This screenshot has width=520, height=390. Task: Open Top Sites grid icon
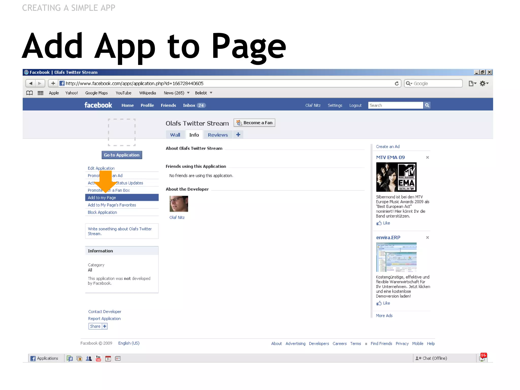click(40, 93)
